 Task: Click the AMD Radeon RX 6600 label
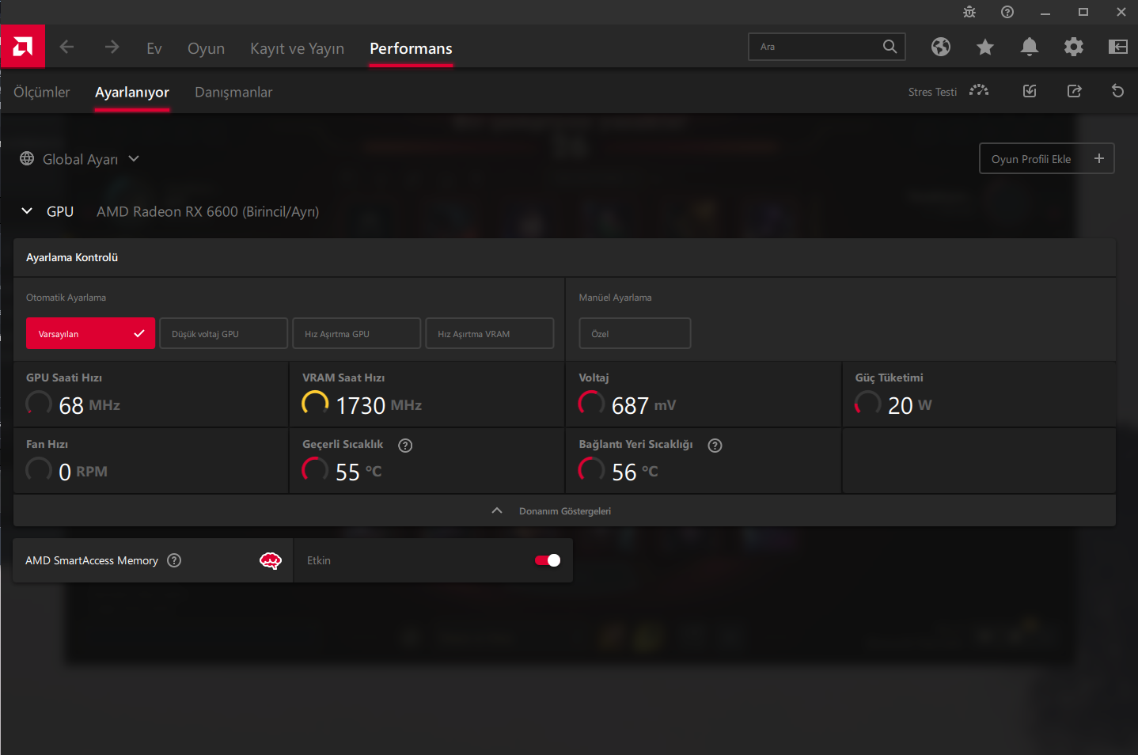(x=207, y=211)
